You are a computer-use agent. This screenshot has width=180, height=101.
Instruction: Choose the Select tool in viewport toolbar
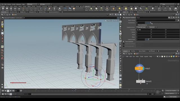click(x=2, y=30)
